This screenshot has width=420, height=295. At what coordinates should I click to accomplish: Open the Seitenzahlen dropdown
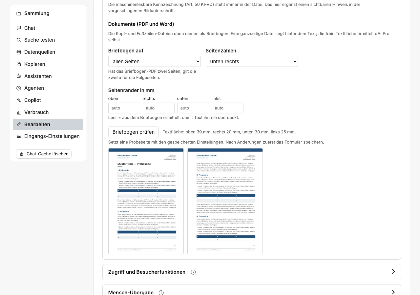252,61
